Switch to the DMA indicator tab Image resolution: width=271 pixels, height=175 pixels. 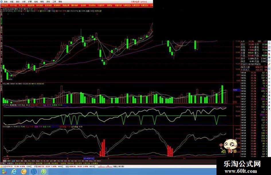(25, 161)
